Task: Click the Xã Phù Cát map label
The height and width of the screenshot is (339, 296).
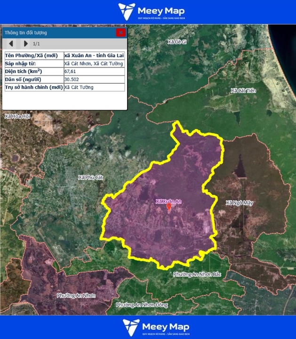Action: point(90,178)
